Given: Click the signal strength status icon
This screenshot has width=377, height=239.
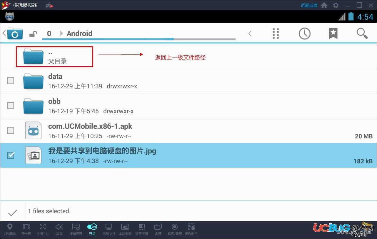Looking at the screenshot, I should (342, 17).
